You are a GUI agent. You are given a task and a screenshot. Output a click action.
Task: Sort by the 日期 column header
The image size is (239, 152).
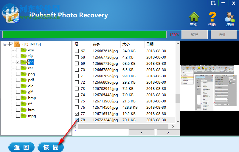click(x=160, y=44)
